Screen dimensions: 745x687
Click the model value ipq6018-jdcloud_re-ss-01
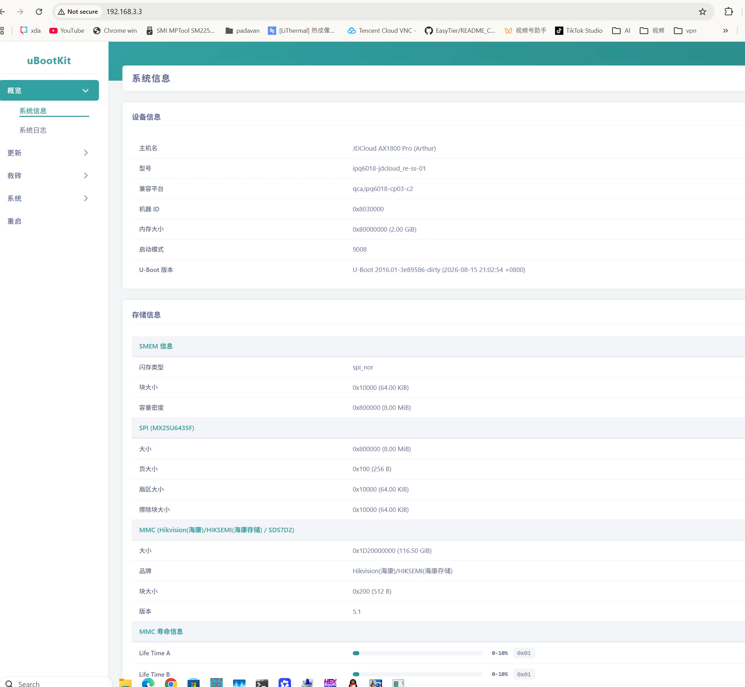click(389, 169)
